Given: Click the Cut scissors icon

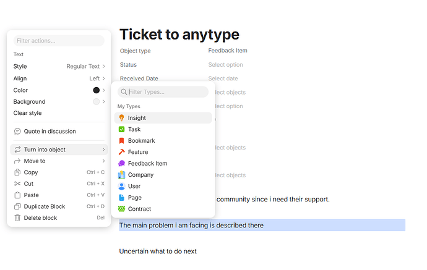Looking at the screenshot, I should tap(17, 184).
